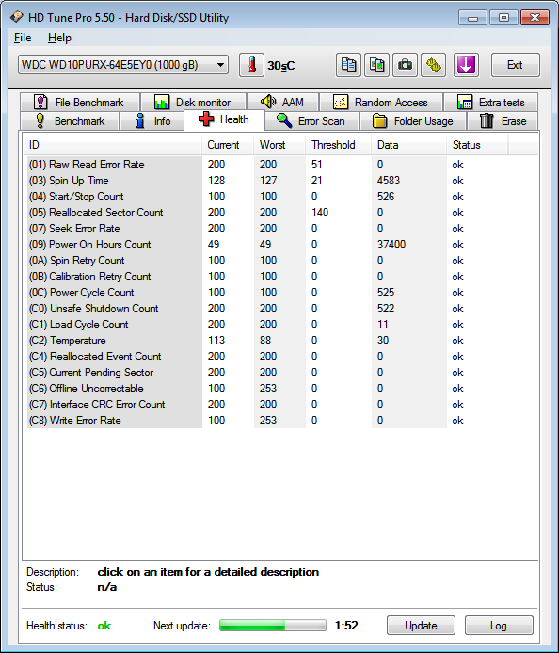Switch to the AAM tab
This screenshot has width=559, height=653.
tap(282, 102)
